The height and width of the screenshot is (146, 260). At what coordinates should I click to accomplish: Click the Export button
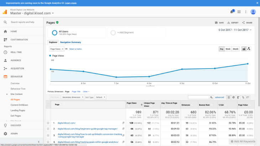click(233, 23)
